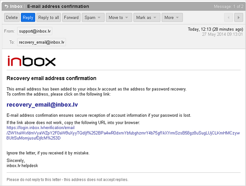The image size is (246, 186).
Task: Delete this email message
Action: tap(12, 18)
